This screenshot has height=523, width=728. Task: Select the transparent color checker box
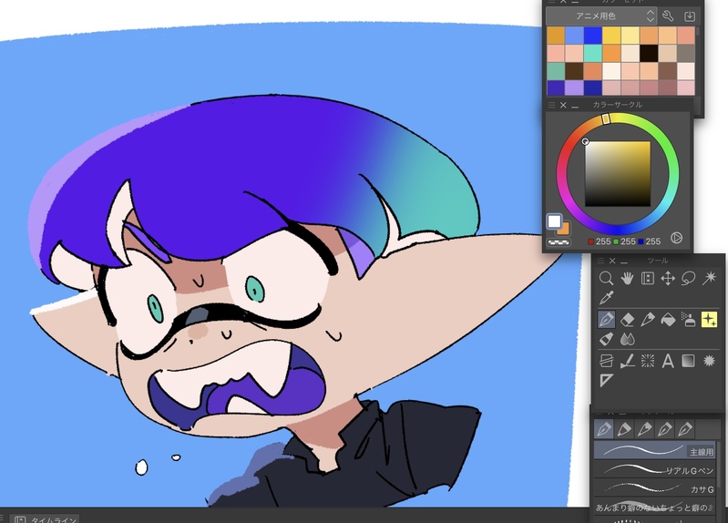click(x=559, y=242)
